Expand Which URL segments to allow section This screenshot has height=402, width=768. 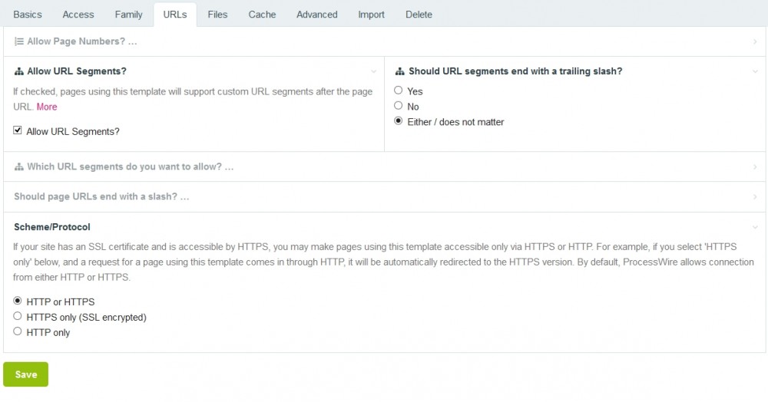(x=755, y=166)
